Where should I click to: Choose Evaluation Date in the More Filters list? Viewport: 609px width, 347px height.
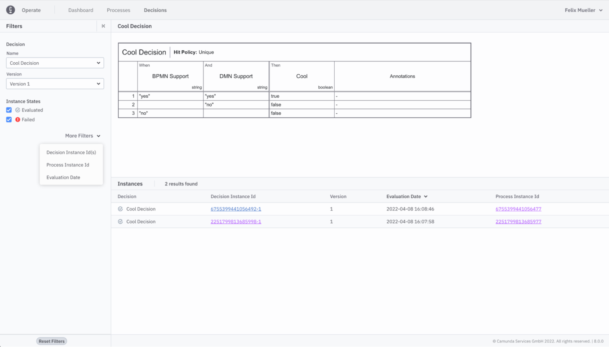pyautogui.click(x=63, y=177)
